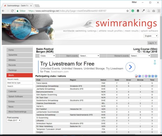Click the camera screenshot extension icon

pyautogui.click(x=153, y=11)
